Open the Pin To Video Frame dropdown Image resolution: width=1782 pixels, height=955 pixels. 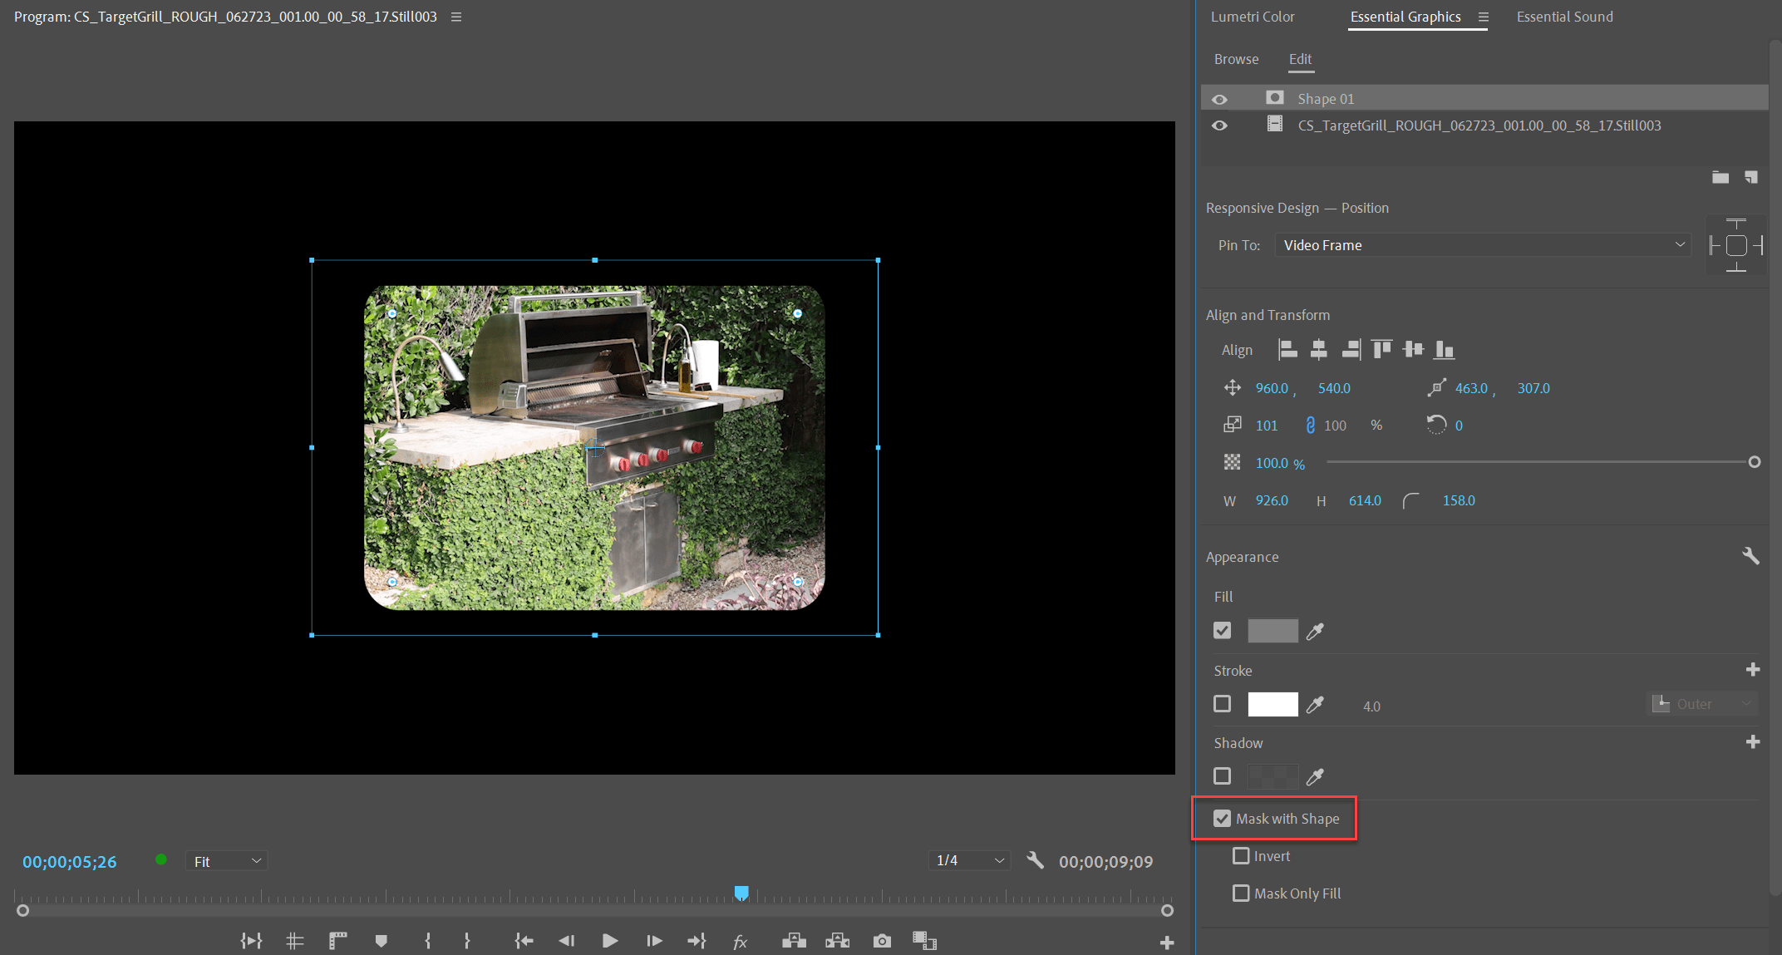tap(1482, 244)
